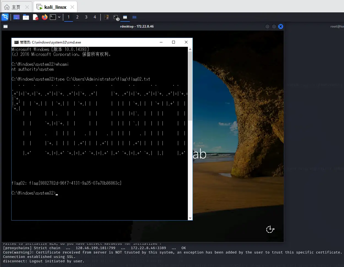Select the grouped terminal taskbar item with badge 3

click(x=116, y=17)
